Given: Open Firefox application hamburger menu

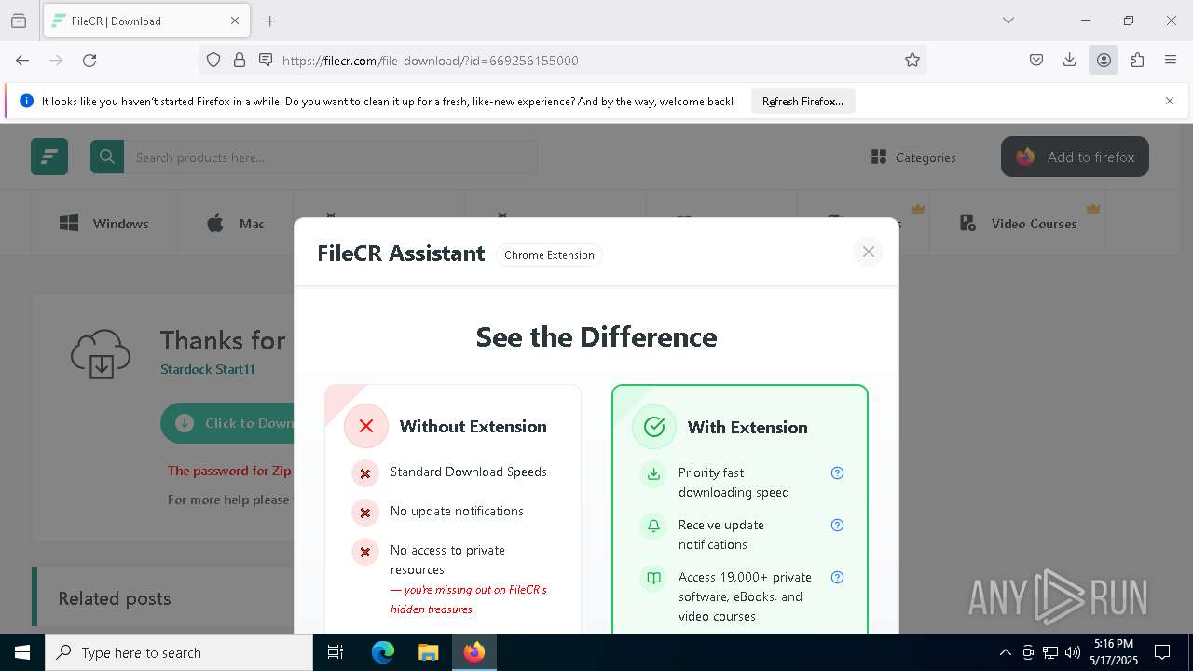Looking at the screenshot, I should (1171, 61).
